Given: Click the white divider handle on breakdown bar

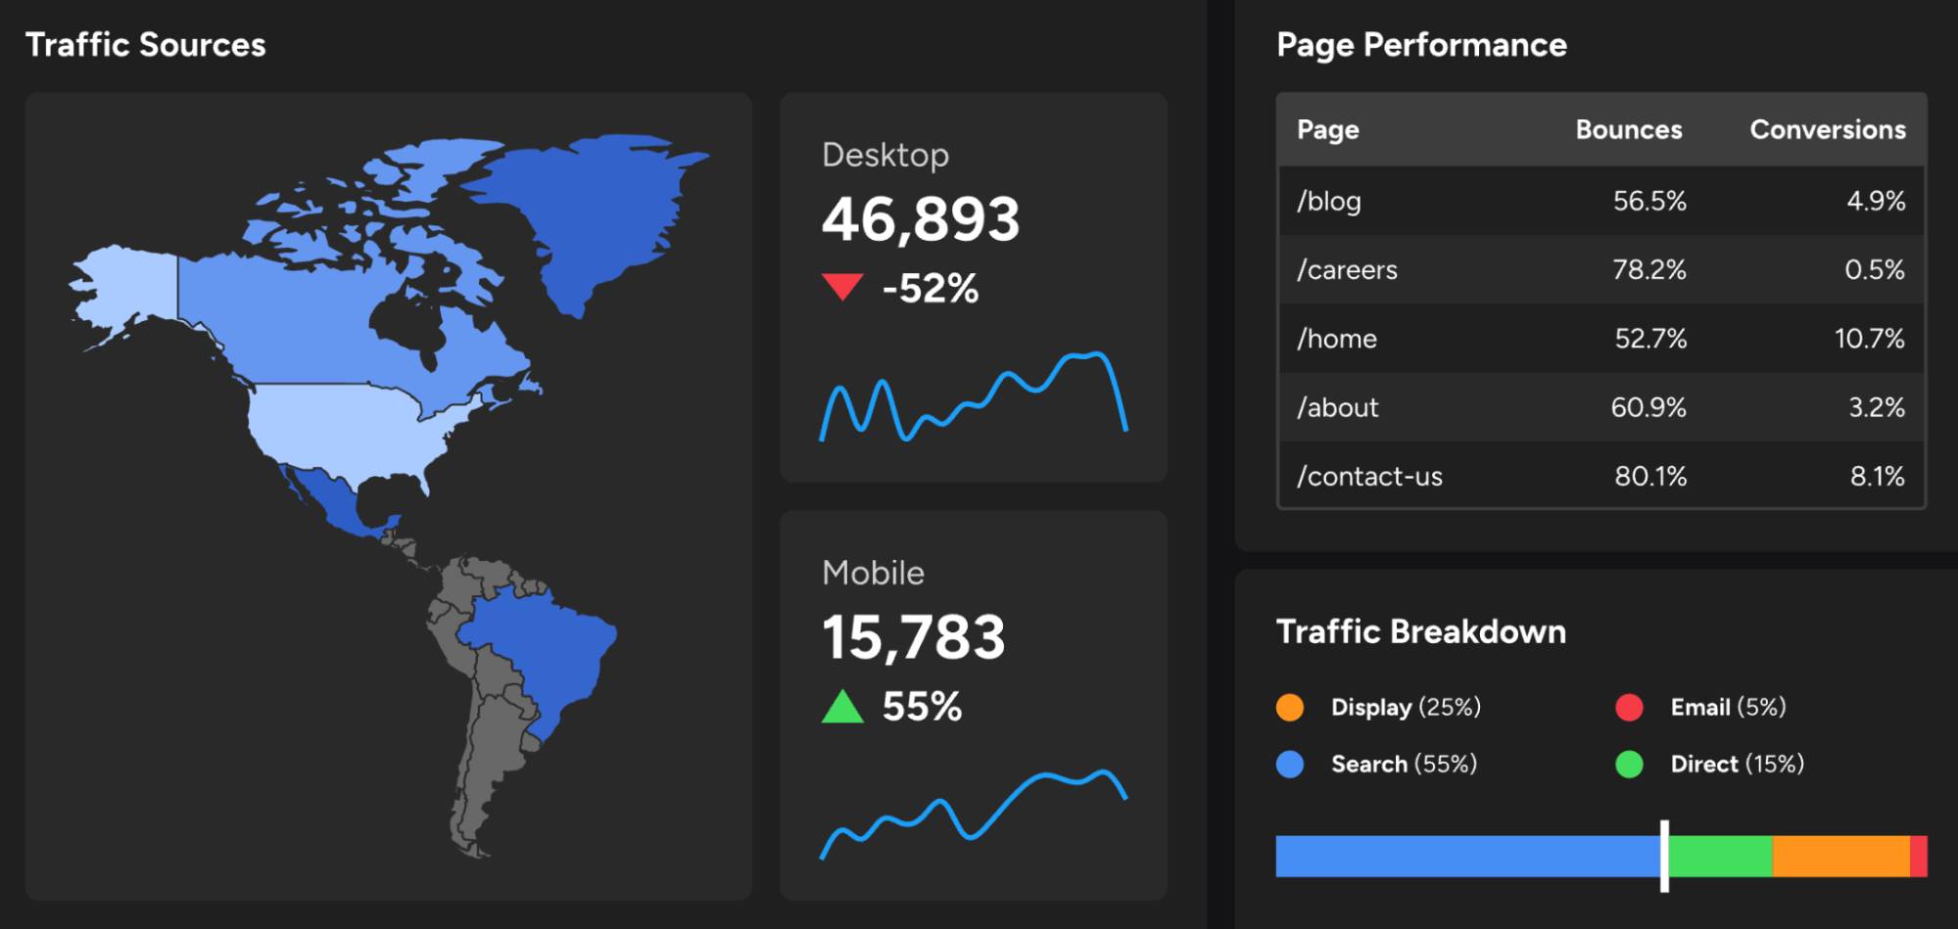Looking at the screenshot, I should [x=1664, y=856].
